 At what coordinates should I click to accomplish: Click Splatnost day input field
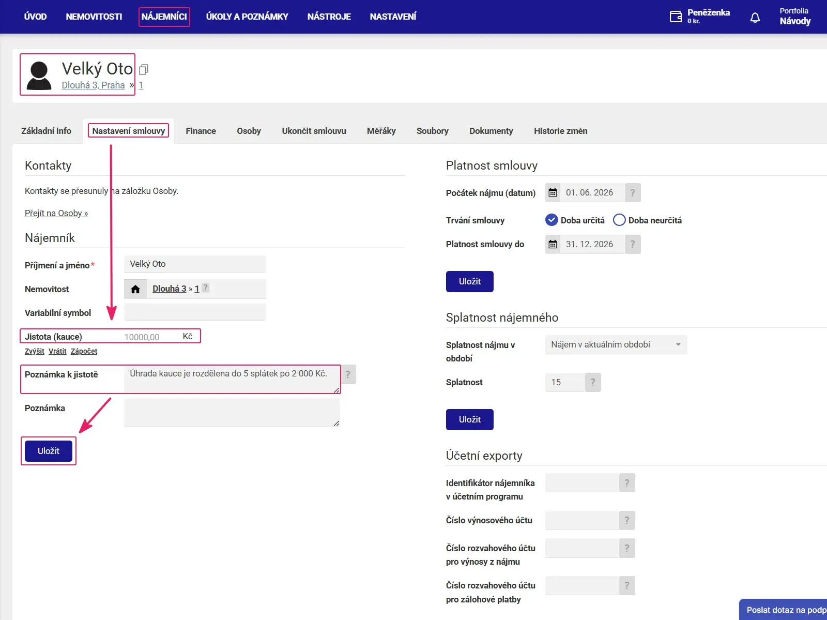pyautogui.click(x=565, y=382)
